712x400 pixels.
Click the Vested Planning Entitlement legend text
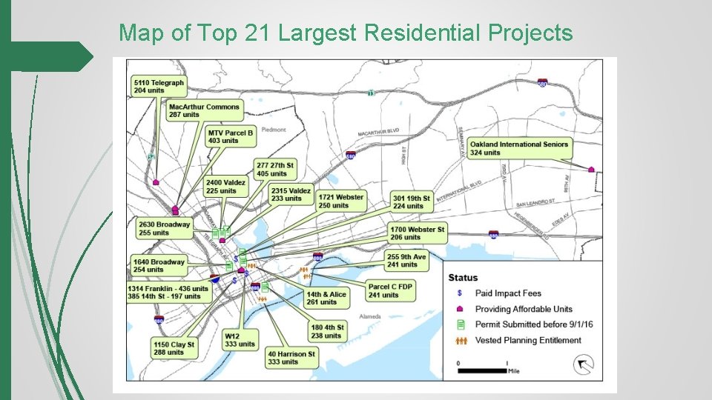point(528,341)
